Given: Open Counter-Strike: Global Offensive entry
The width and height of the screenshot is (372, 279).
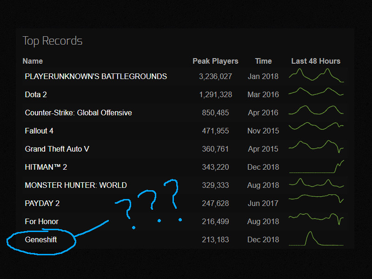Looking at the screenshot, I should 78,113.
